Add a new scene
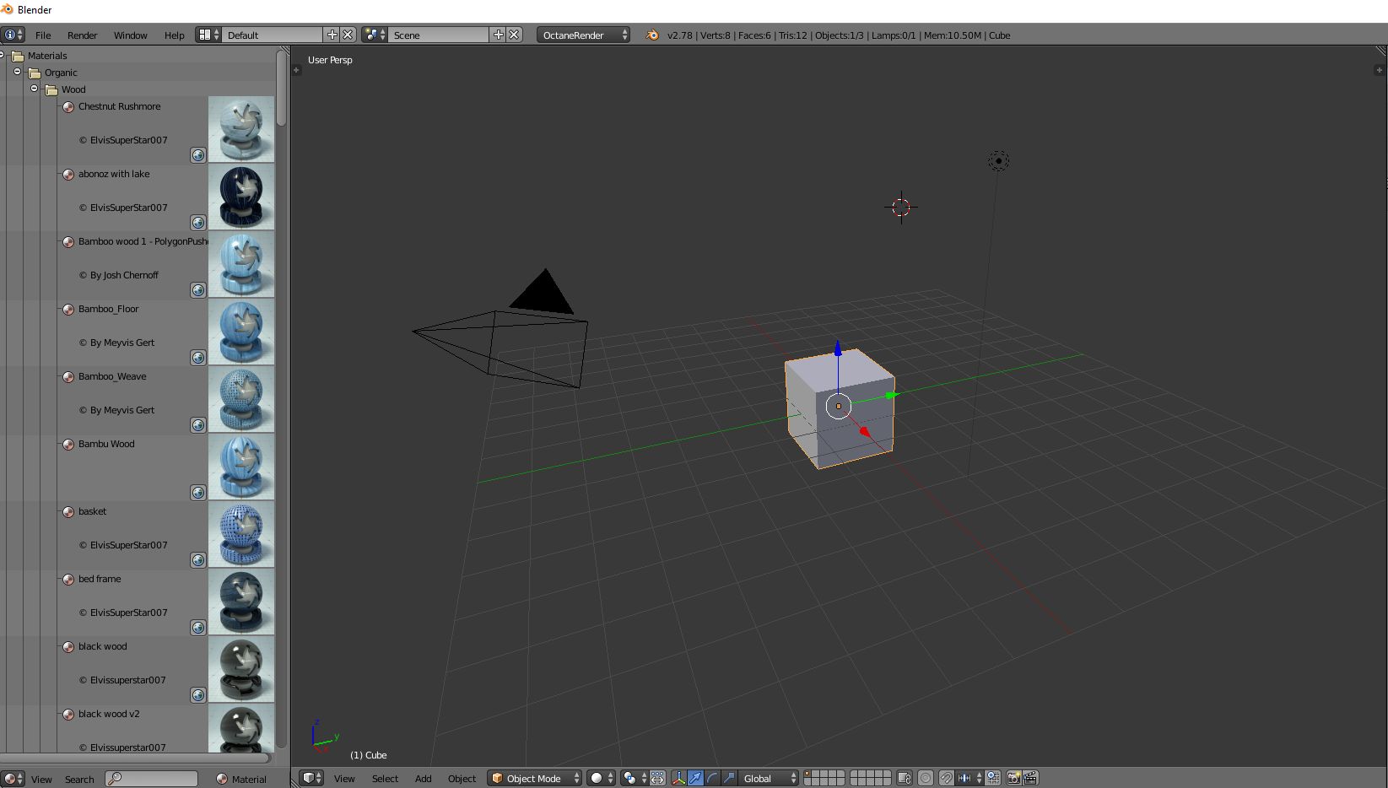Image resolution: width=1388 pixels, height=788 pixels. (x=498, y=35)
